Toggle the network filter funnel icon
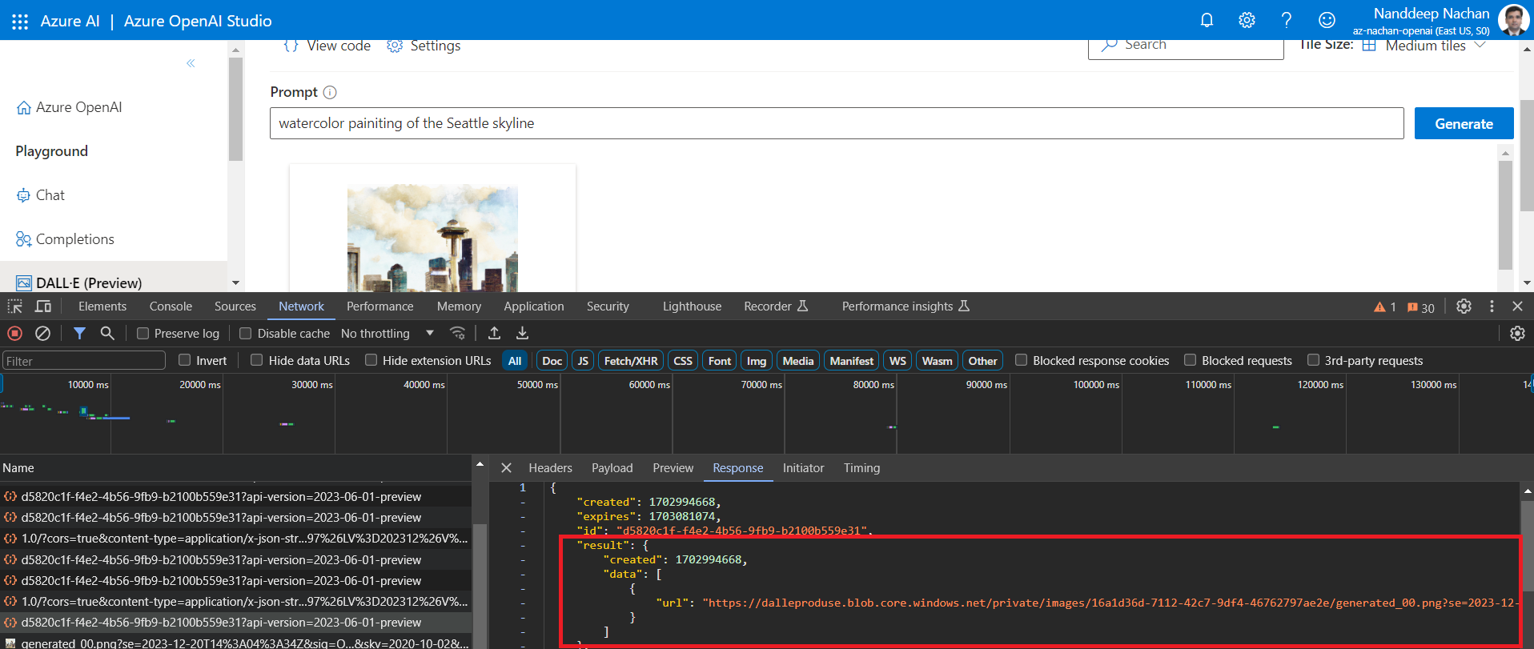This screenshot has width=1534, height=649. (79, 334)
